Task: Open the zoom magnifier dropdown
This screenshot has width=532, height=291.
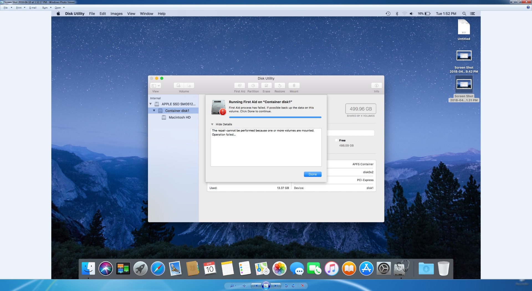Action: 233,286
